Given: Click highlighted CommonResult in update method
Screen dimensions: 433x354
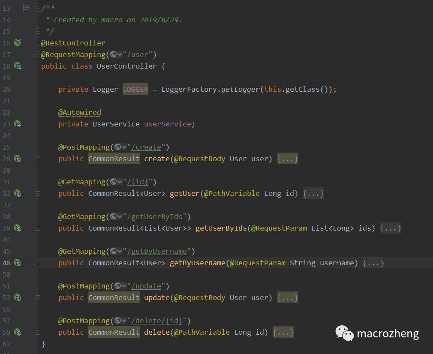Looking at the screenshot, I should (x=114, y=298).
